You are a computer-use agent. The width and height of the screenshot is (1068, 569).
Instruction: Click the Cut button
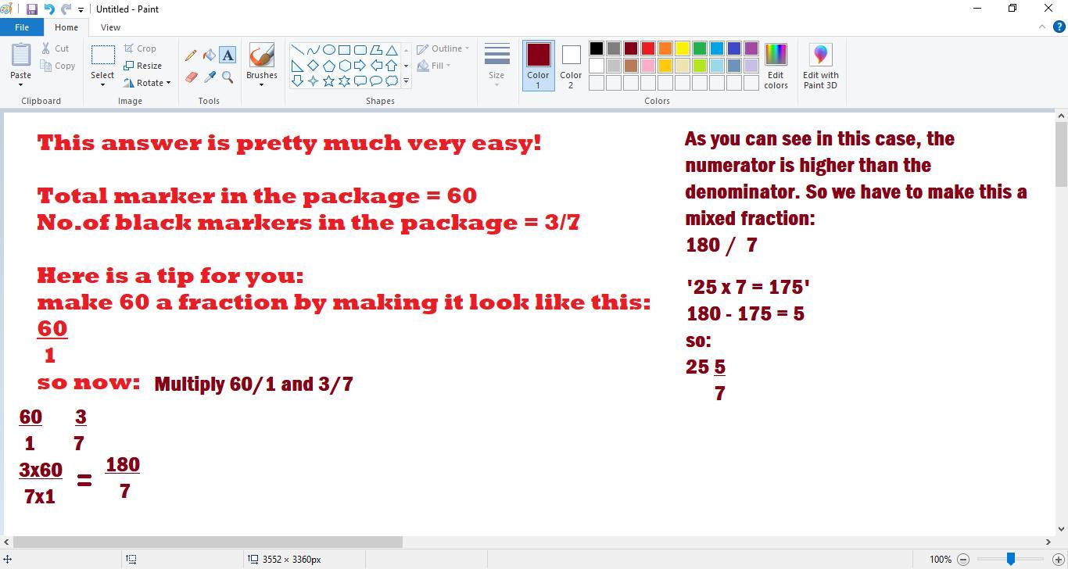(x=56, y=48)
